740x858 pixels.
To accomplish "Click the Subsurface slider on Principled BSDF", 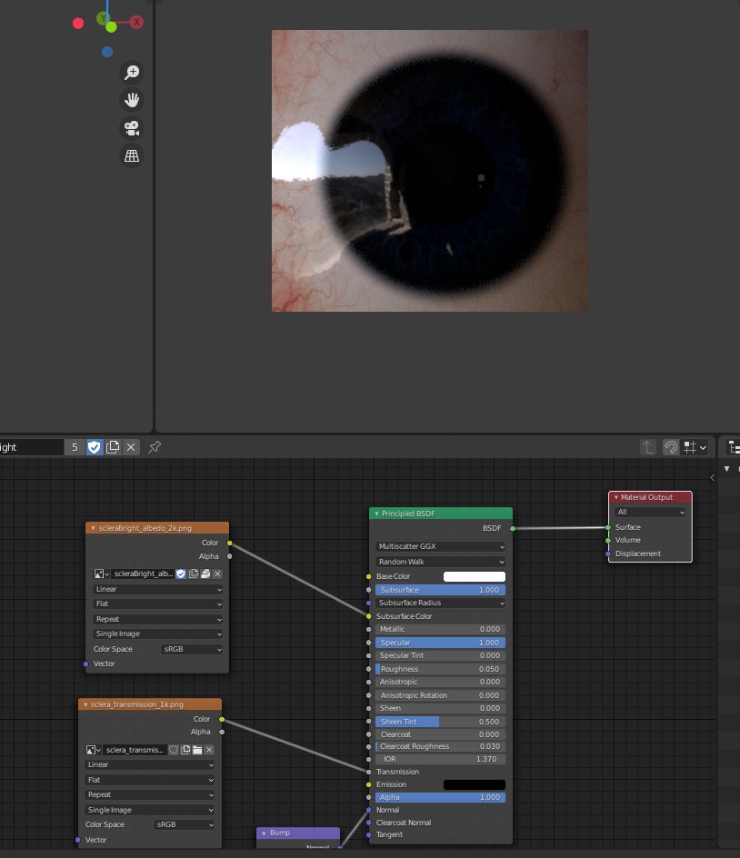I will click(440, 590).
